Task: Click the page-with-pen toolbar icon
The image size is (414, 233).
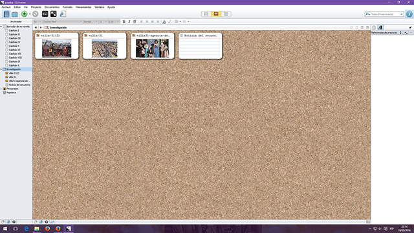Action: point(63,14)
